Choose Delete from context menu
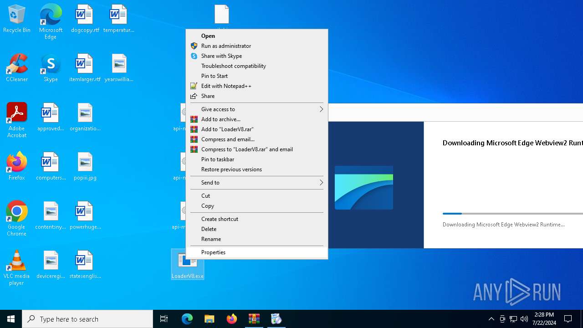 pyautogui.click(x=257, y=229)
